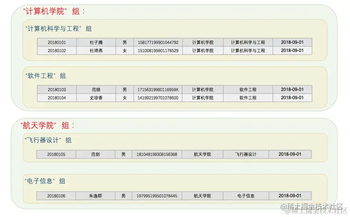Click 计算机学院 cell in 杜子腾 row

pyautogui.click(x=203, y=42)
